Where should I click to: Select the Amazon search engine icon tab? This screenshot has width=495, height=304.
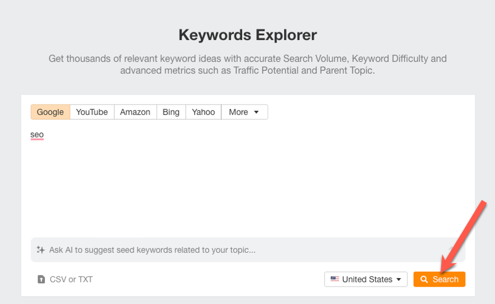coord(135,112)
